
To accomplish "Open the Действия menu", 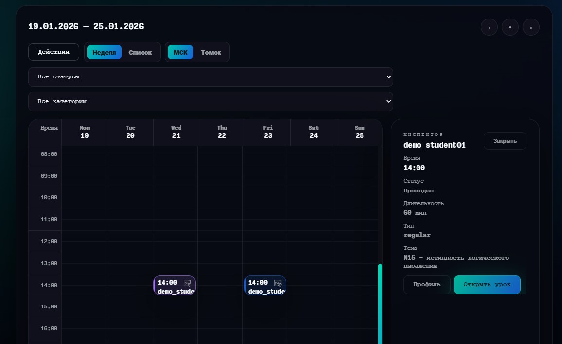I will [x=54, y=52].
